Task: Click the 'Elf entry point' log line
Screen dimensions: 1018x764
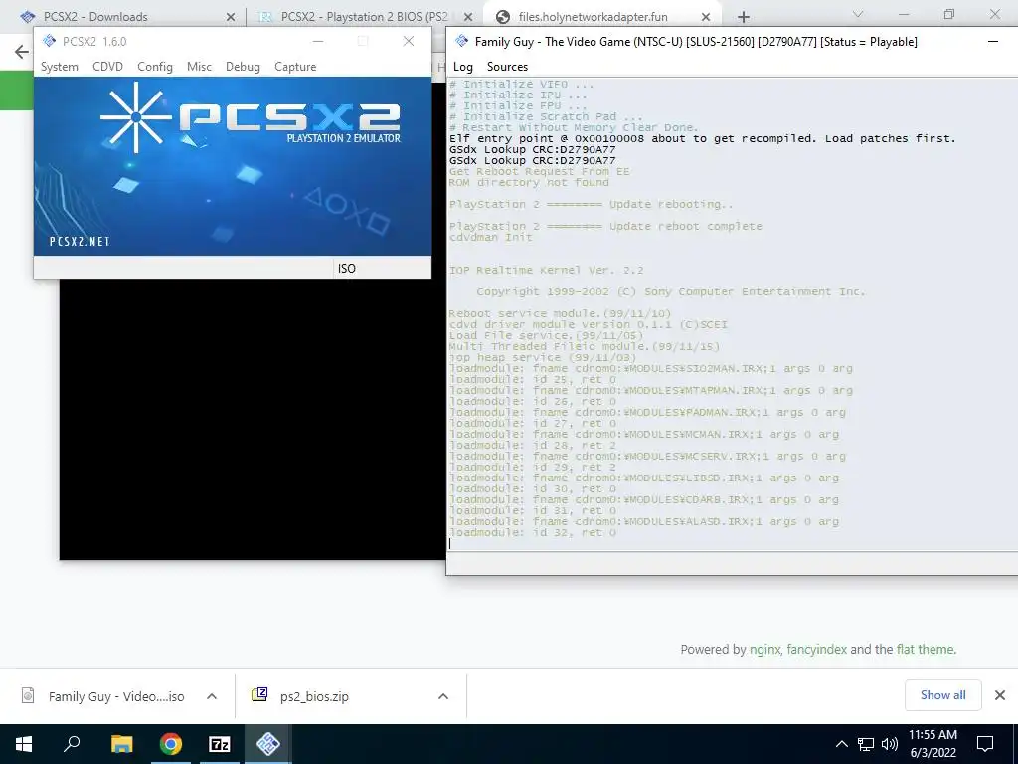Action: tap(703, 138)
